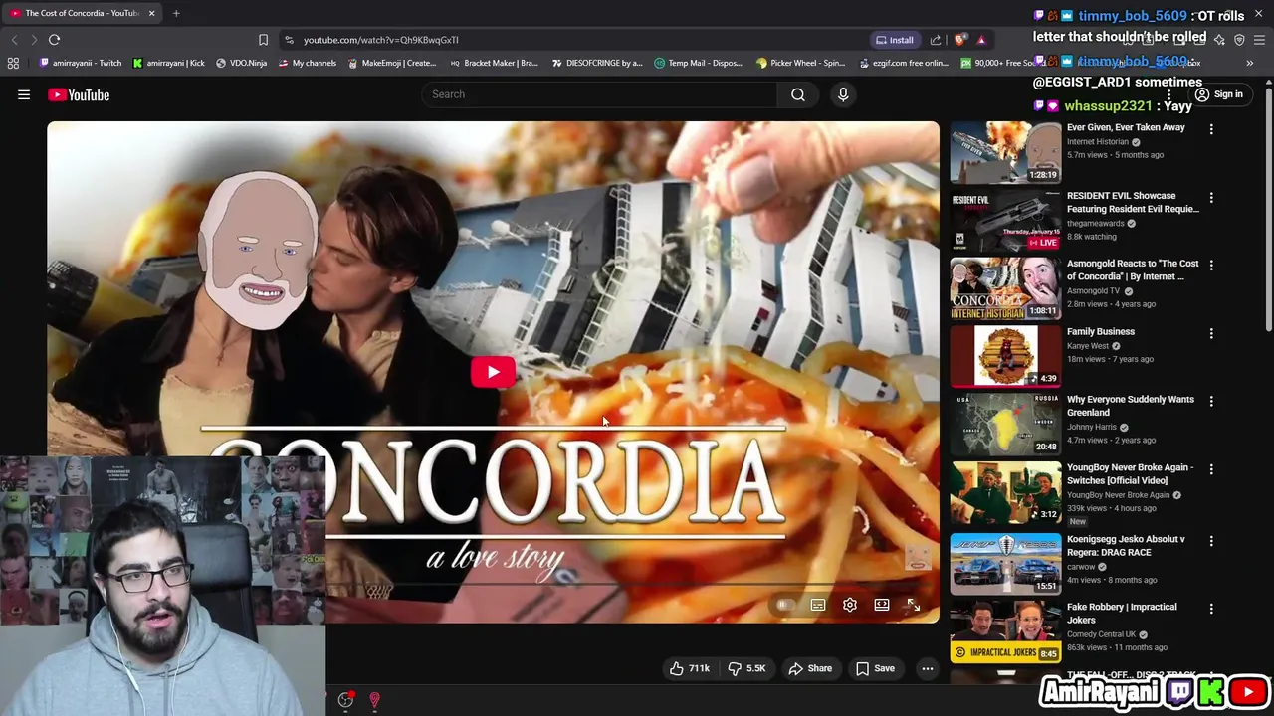
Task: Select The Cost of Concordia browser tab
Action: (x=82, y=13)
